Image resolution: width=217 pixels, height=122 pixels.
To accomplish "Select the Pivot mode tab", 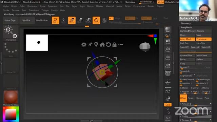I will [207, 98].
